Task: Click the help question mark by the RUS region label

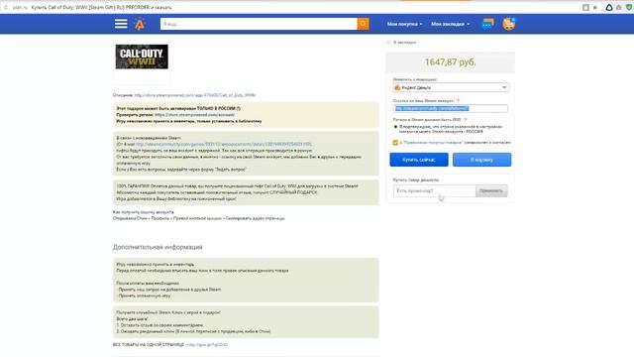Action: click(x=465, y=120)
